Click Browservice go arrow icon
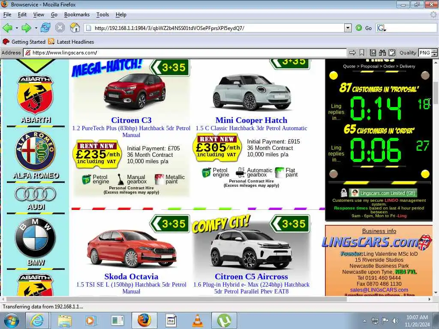This screenshot has width=439, height=329. tap(352, 53)
